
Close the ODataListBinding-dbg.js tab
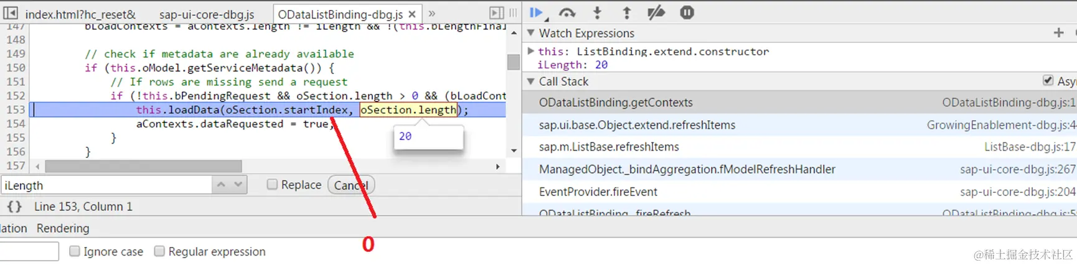(412, 14)
